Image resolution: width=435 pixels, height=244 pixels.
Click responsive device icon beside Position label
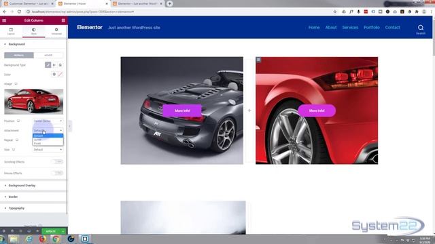[18, 121]
